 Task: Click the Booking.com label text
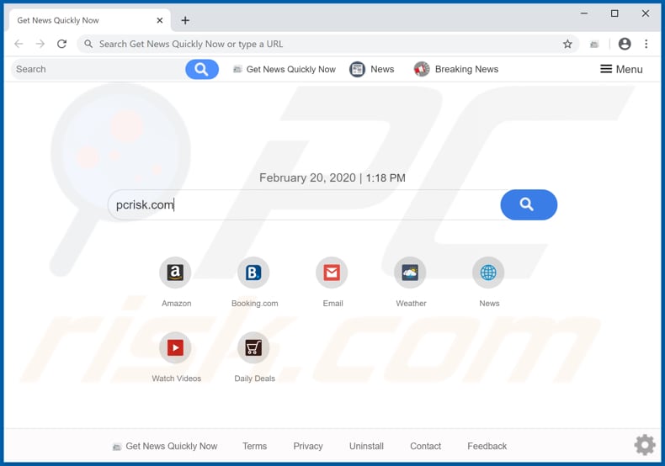[254, 304]
